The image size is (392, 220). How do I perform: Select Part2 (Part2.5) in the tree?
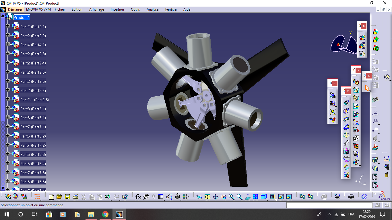pos(33,72)
